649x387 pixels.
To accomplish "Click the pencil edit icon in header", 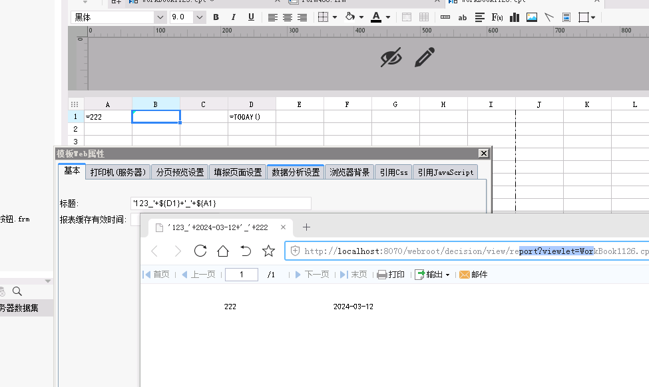I will point(425,57).
